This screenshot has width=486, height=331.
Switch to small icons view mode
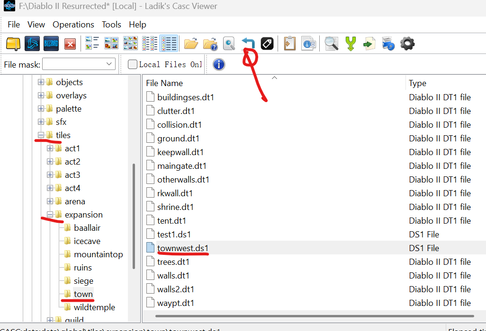point(130,44)
